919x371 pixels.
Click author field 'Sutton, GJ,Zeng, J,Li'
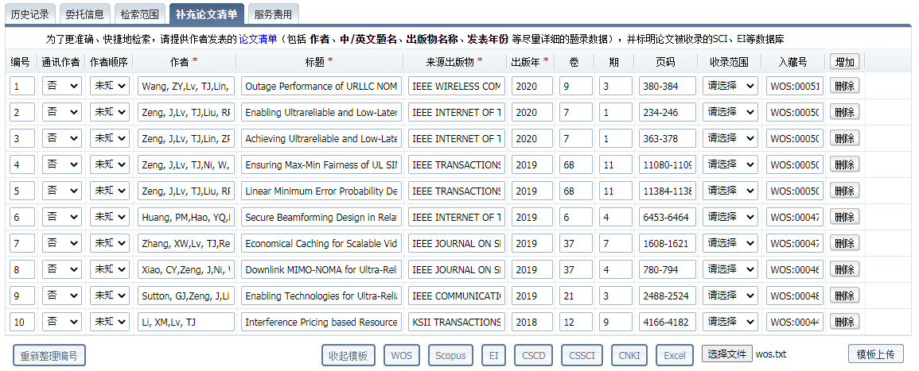click(x=186, y=296)
